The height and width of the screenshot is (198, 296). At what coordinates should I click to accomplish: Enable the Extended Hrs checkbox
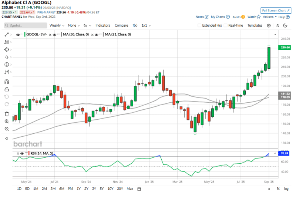[x=200, y=25]
